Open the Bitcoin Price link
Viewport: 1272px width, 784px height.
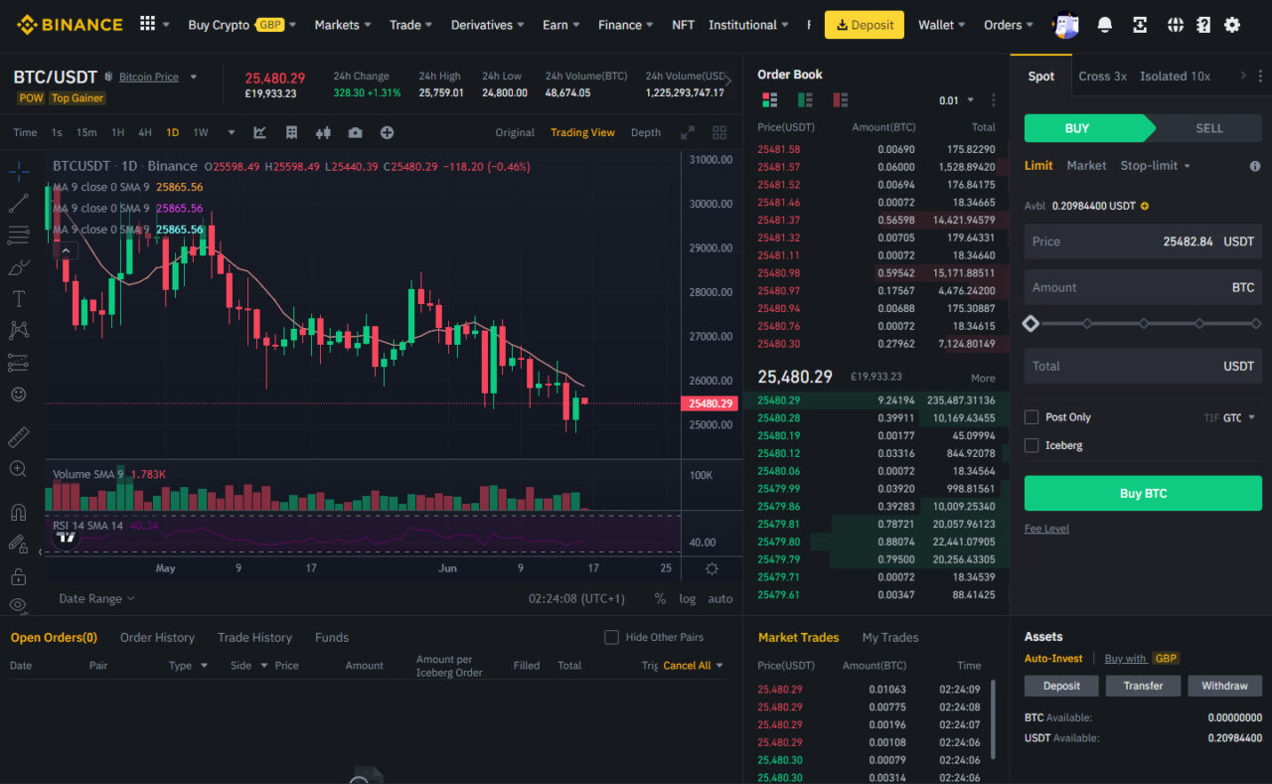tap(148, 77)
